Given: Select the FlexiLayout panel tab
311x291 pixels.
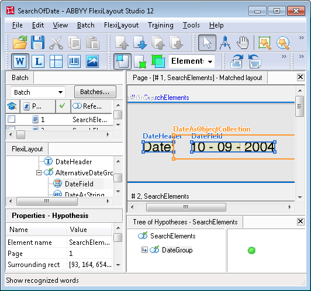Looking at the screenshot, I should tap(27, 149).
